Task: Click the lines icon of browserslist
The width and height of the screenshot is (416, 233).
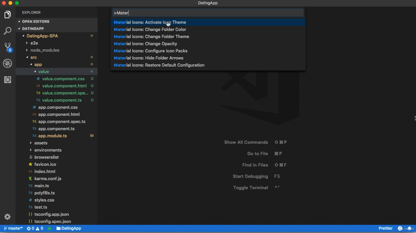Action: (x=31, y=157)
